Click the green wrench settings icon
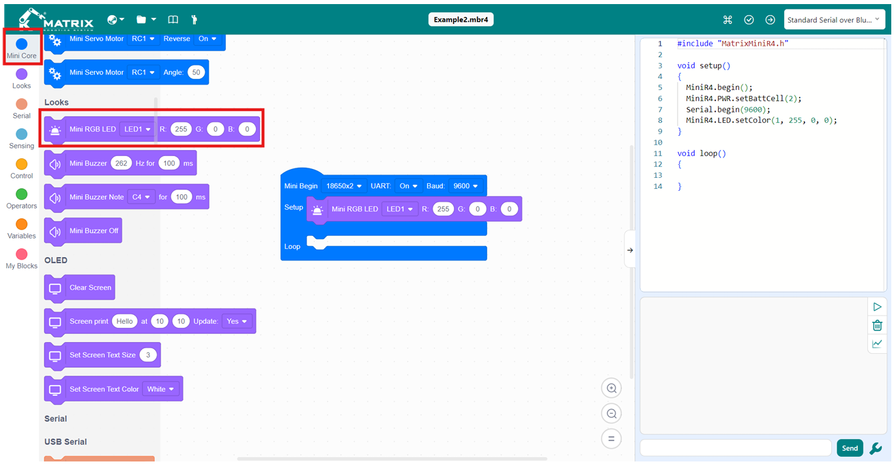Screen dimensions: 894x471 pos(876,448)
